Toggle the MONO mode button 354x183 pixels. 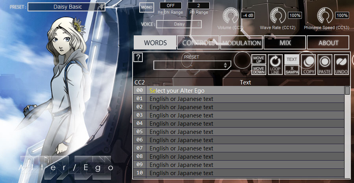[147, 7]
